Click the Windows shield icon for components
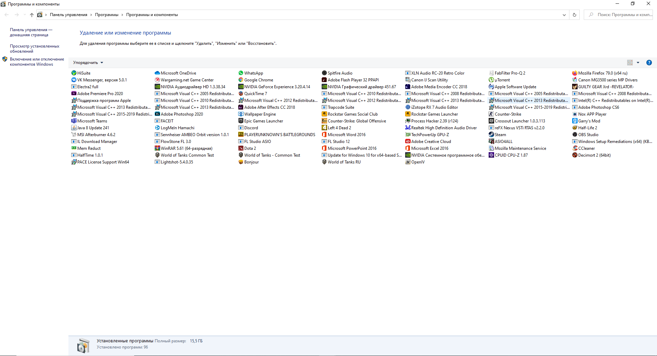 pyautogui.click(x=5, y=59)
